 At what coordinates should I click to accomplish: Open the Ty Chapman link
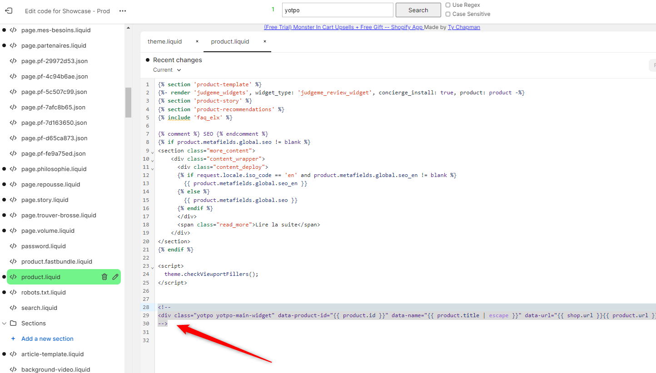(x=464, y=27)
